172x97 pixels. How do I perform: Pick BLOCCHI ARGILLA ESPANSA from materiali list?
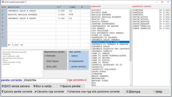110,17
